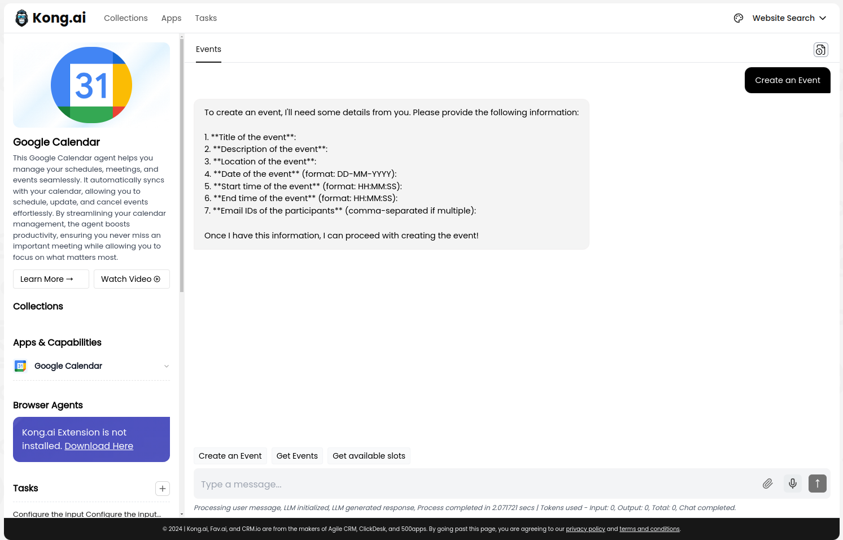Click the microphone voice input icon

pyautogui.click(x=793, y=484)
